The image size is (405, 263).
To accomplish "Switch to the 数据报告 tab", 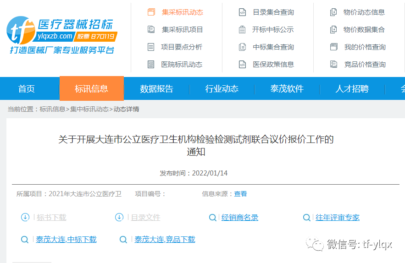I will click(x=157, y=89).
